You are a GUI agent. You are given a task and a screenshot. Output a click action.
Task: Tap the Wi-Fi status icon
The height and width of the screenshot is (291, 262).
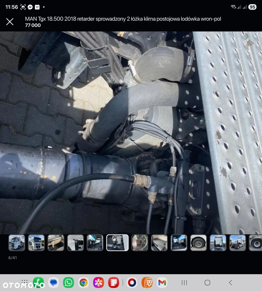tap(233, 7)
